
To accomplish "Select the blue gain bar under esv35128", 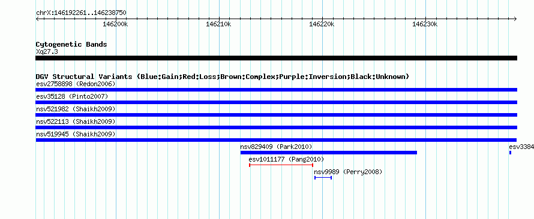I will [276, 102].
